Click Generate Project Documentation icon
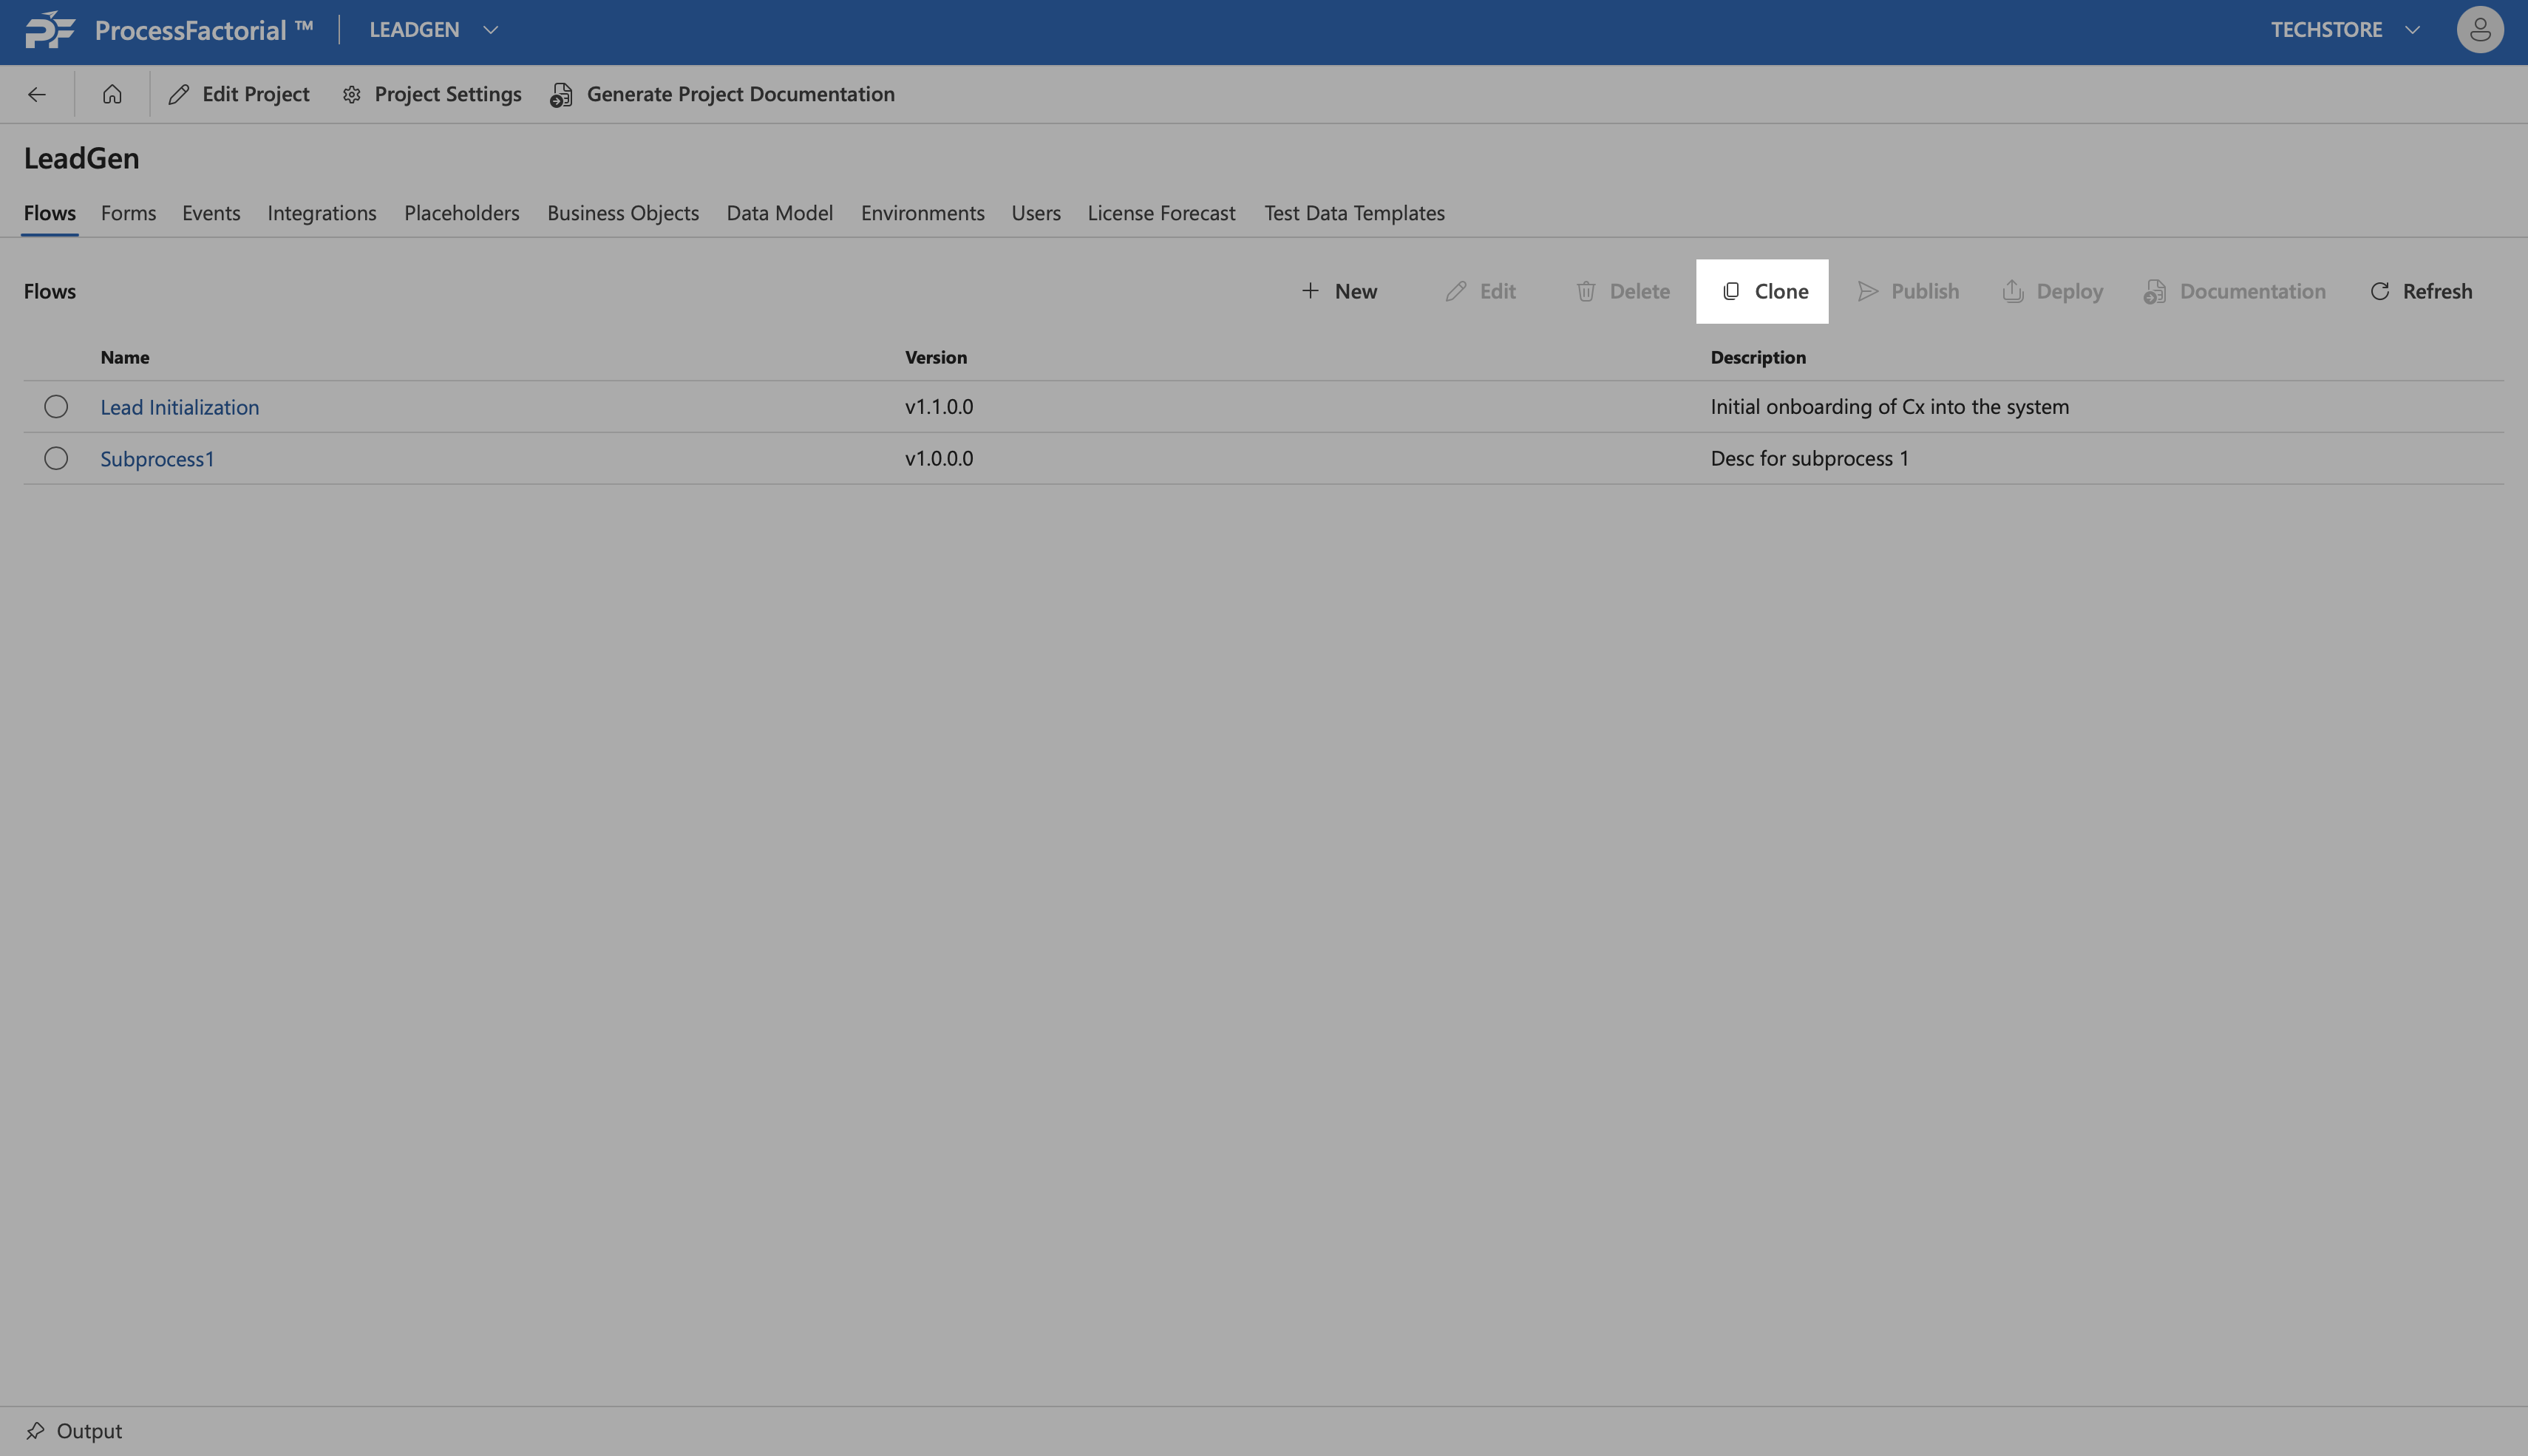 click(562, 94)
